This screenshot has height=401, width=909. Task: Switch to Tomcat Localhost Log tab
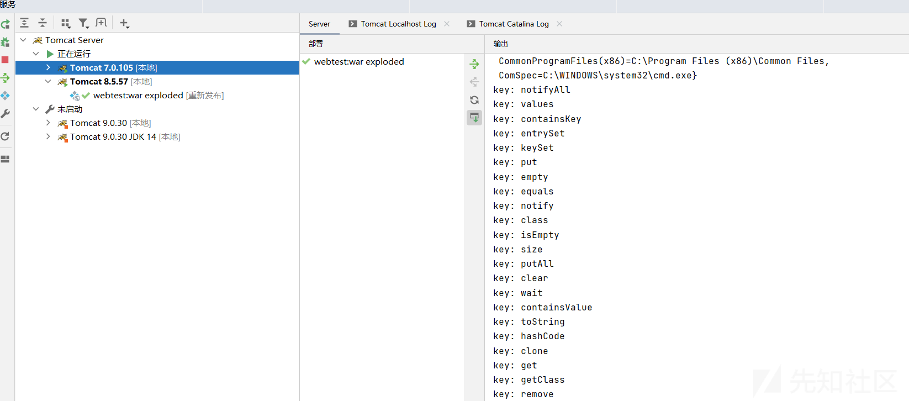pyautogui.click(x=398, y=24)
